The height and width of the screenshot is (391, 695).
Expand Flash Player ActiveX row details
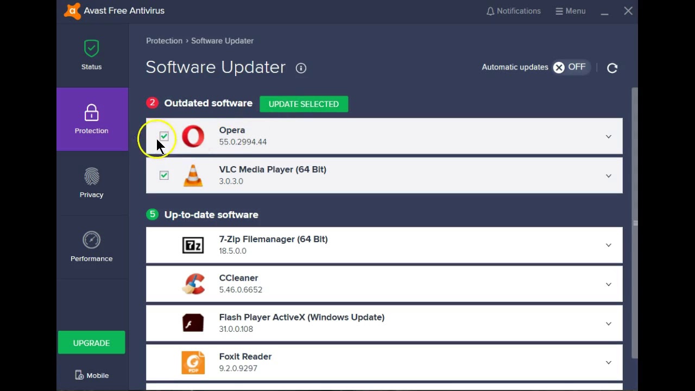click(608, 323)
